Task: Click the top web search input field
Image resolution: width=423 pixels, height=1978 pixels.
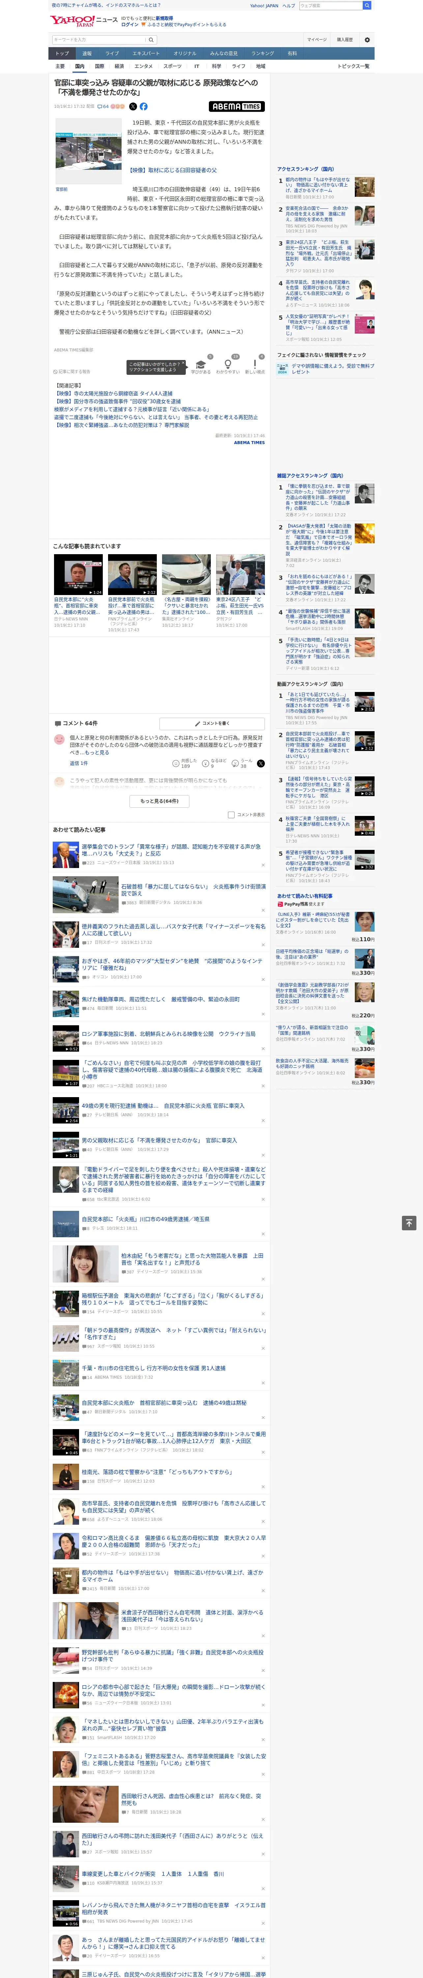Action: point(331,5)
